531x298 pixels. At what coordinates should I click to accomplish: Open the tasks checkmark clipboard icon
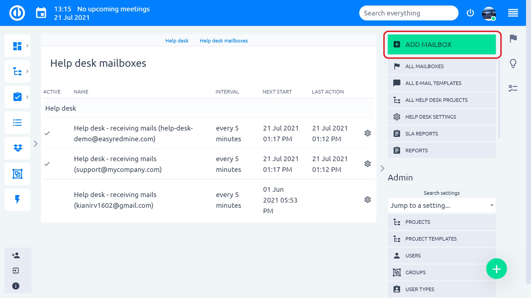(17, 97)
